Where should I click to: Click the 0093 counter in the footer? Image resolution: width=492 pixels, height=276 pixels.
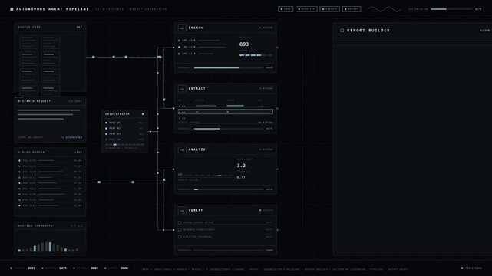(x=31, y=268)
